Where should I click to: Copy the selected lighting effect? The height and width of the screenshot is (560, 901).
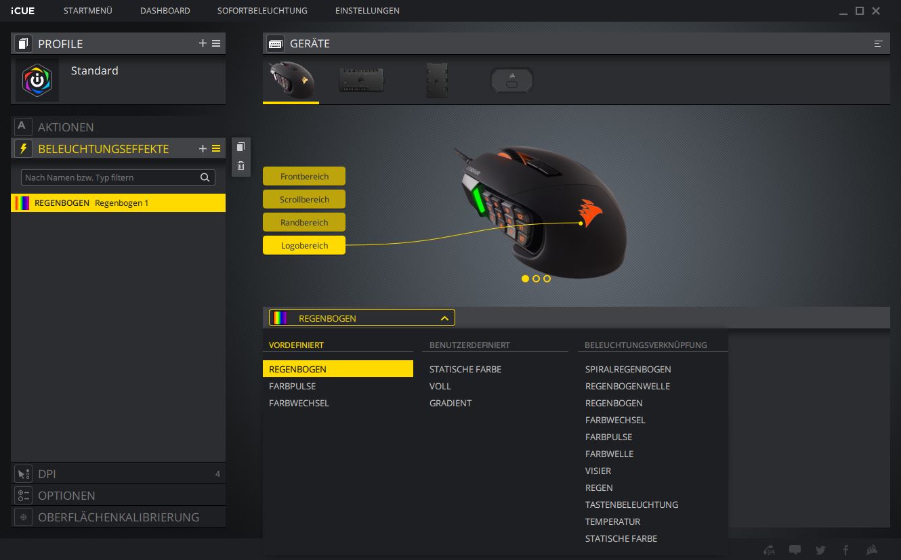[240, 147]
